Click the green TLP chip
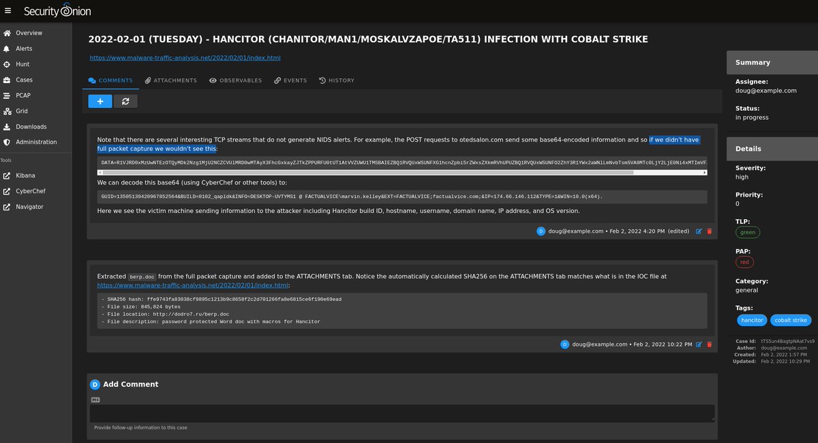This screenshot has height=443, width=818. click(748, 232)
